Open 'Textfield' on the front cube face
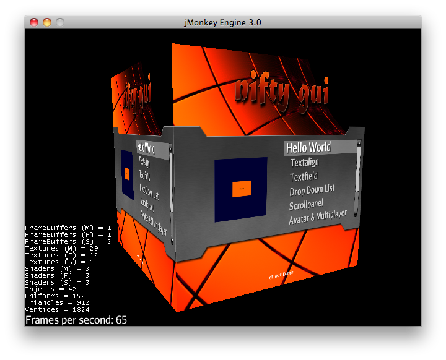 (304, 177)
